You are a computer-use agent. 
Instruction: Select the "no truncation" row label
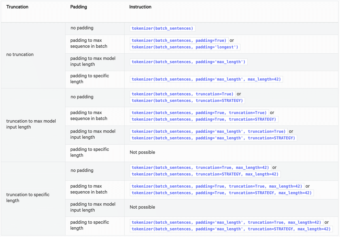20,54
